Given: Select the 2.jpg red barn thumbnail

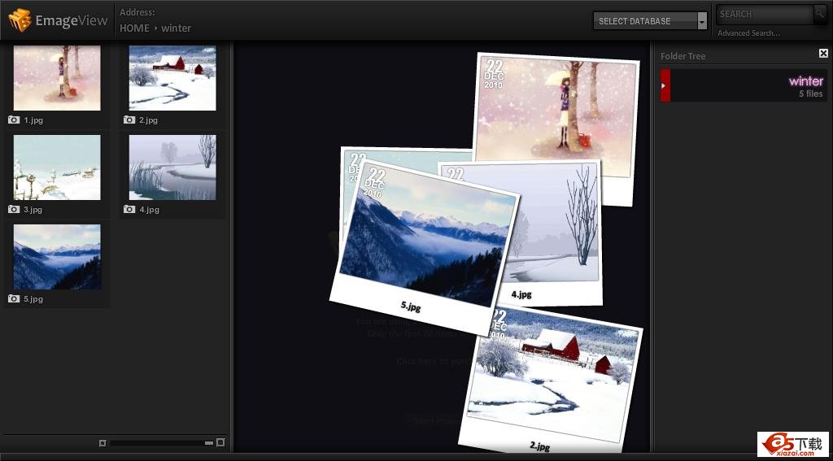Looking at the screenshot, I should (172, 78).
